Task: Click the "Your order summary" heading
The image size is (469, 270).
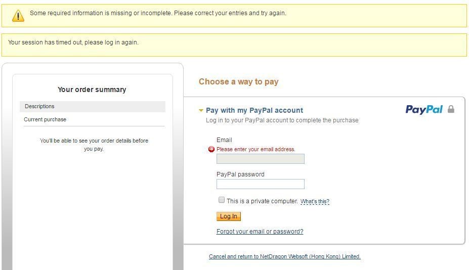Action: pyautogui.click(x=92, y=89)
